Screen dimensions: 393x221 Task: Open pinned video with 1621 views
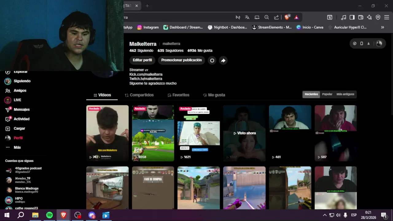(199, 133)
